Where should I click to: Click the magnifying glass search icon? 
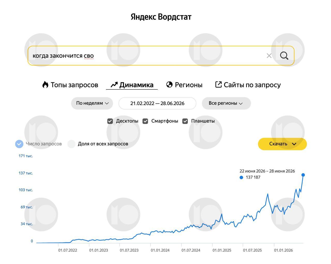pyautogui.click(x=284, y=56)
